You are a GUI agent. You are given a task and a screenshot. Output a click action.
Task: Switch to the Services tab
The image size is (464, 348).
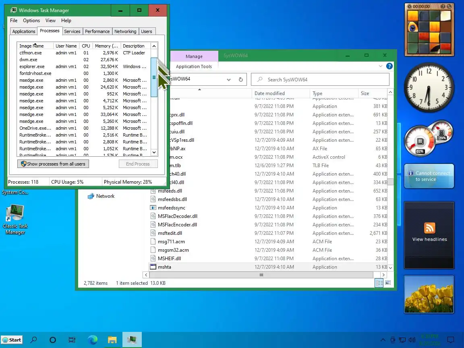(x=72, y=31)
